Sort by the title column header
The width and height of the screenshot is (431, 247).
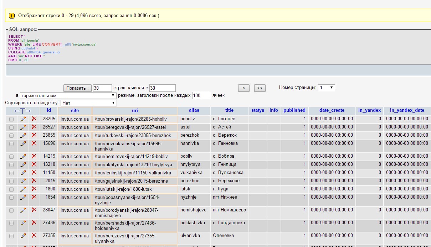click(x=229, y=110)
